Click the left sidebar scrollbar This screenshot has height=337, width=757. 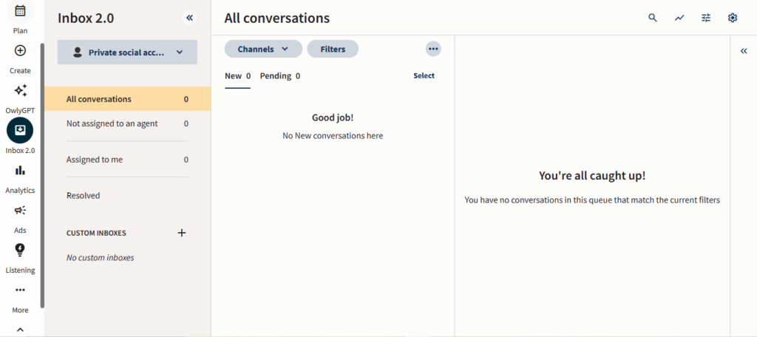click(42, 176)
